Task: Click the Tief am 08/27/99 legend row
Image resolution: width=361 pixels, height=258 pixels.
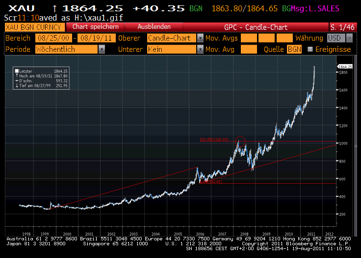Action: pos(41,86)
